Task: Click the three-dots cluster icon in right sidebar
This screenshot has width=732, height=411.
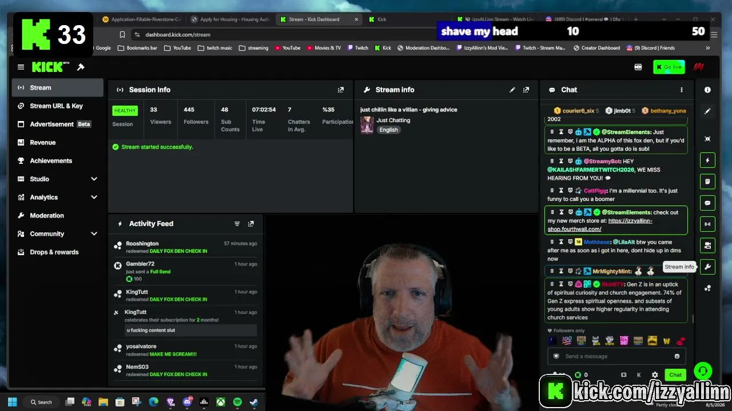Action: [x=707, y=288]
